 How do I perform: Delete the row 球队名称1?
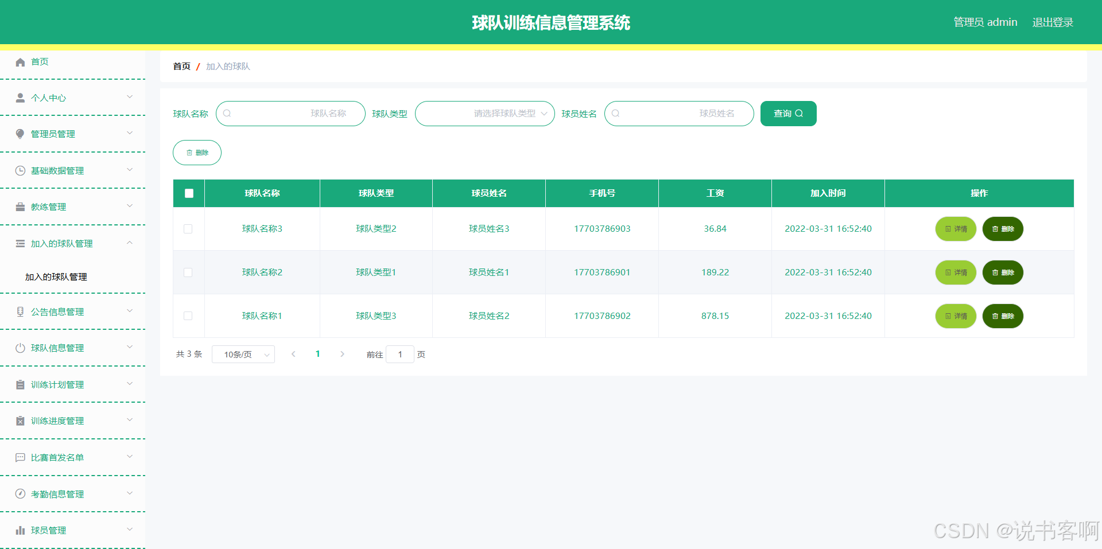1003,316
